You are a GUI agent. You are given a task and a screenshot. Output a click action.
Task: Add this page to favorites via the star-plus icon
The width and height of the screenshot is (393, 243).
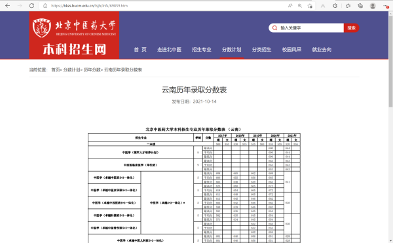[310, 6]
